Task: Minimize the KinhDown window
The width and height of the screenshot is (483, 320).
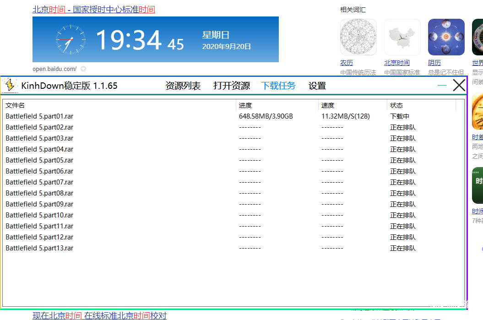Action: 442,86
